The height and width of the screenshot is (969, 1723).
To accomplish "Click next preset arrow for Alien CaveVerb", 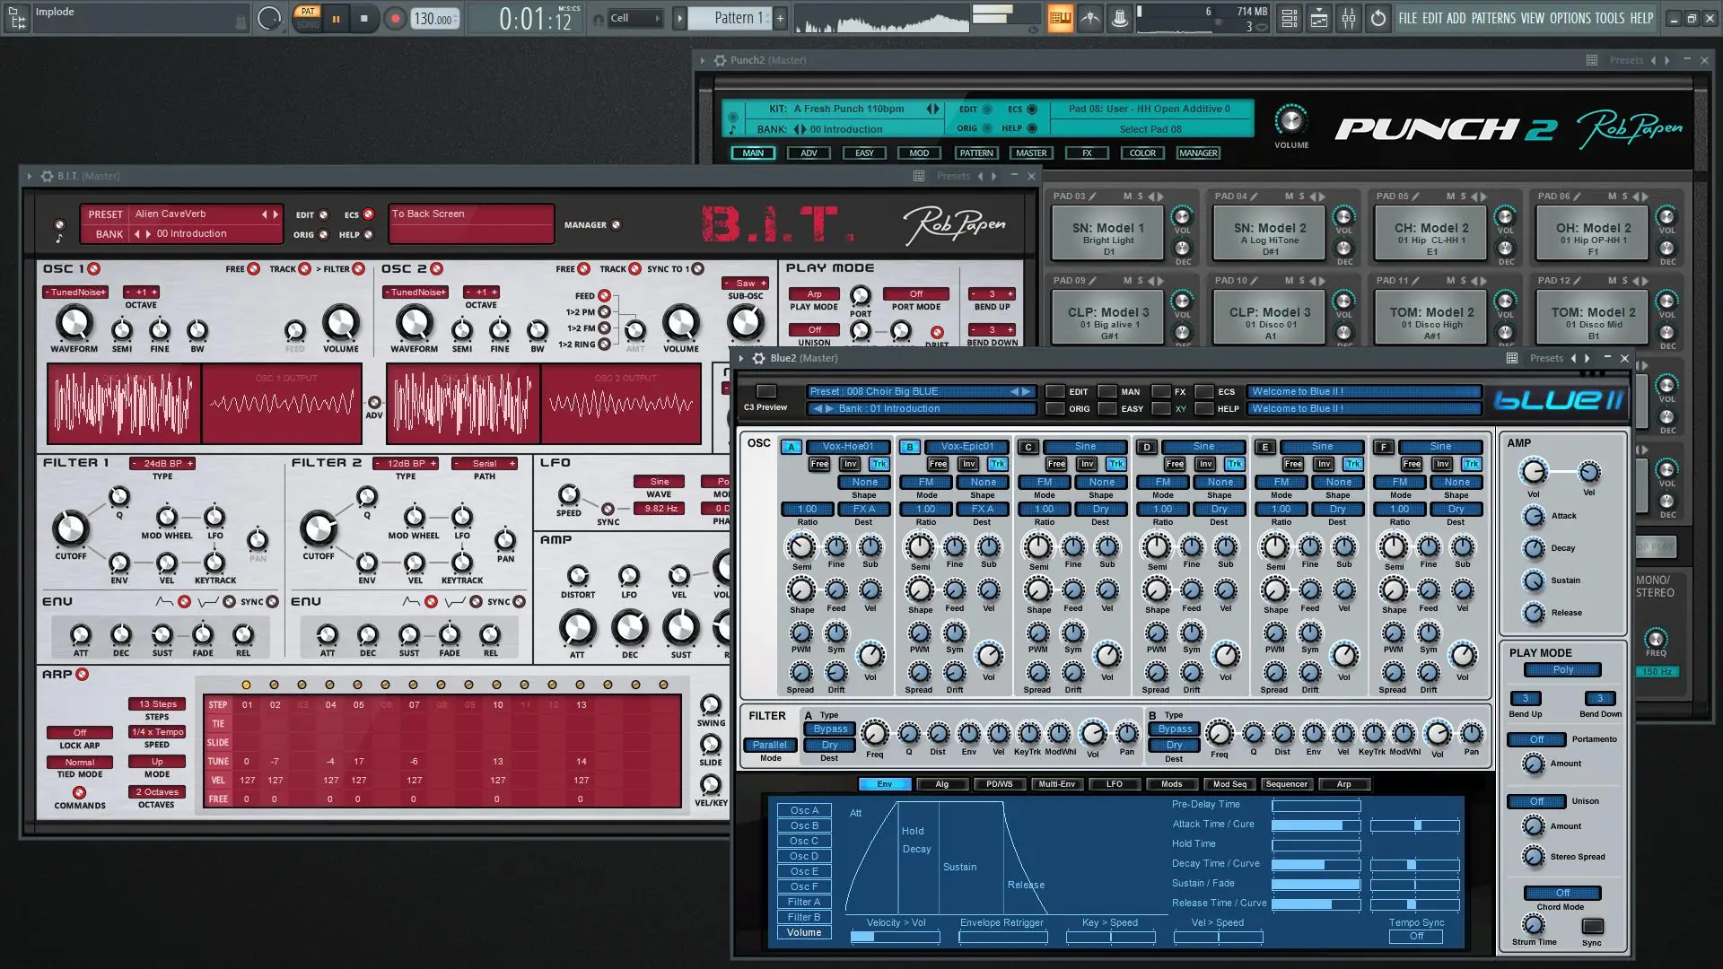I will point(275,214).
